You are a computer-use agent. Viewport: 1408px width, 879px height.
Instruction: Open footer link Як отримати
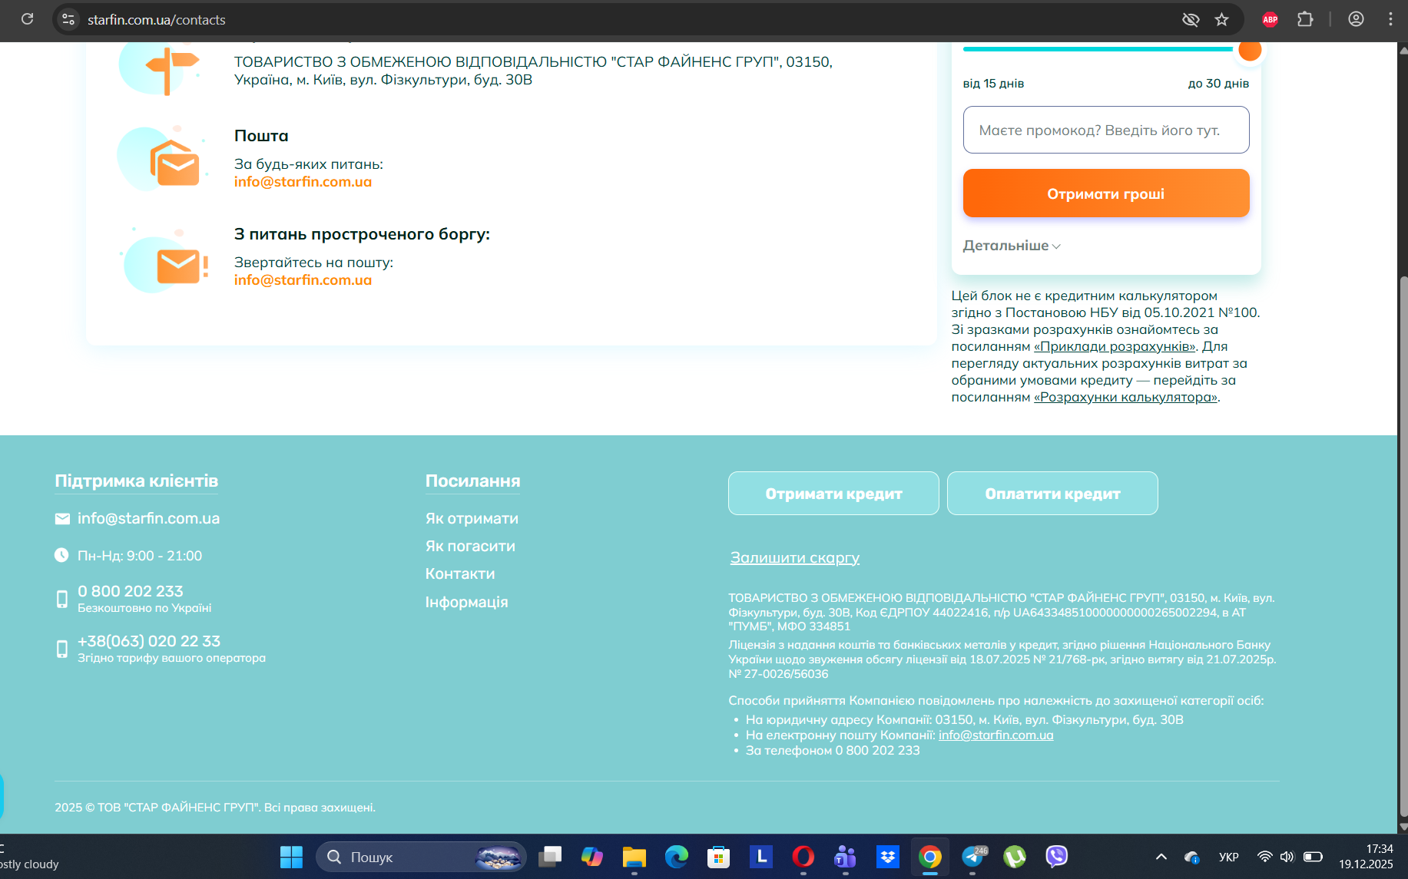pyautogui.click(x=472, y=519)
